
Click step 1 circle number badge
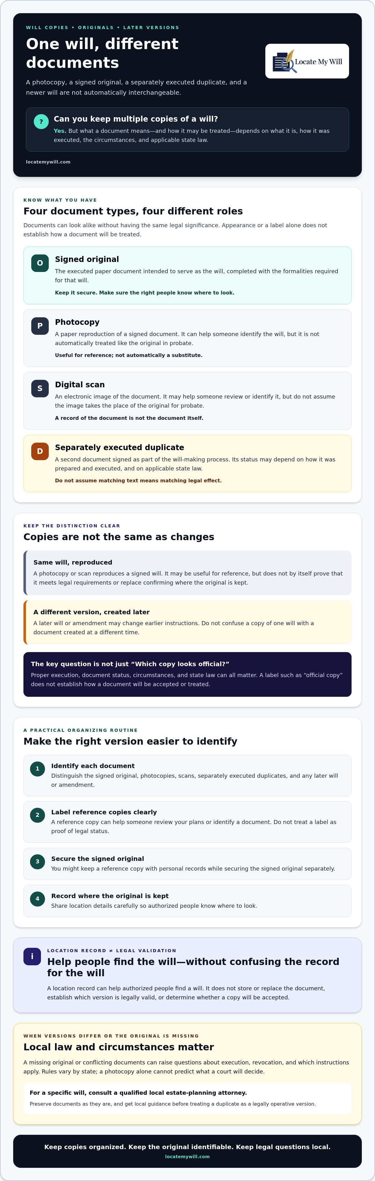tap(37, 769)
